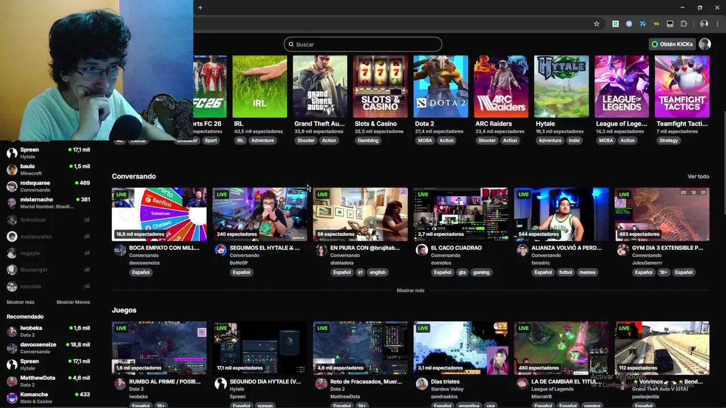This screenshot has height=408, width=726.
Task: Open offline SrAmilcar channel in sidebar
Action: click(x=48, y=220)
